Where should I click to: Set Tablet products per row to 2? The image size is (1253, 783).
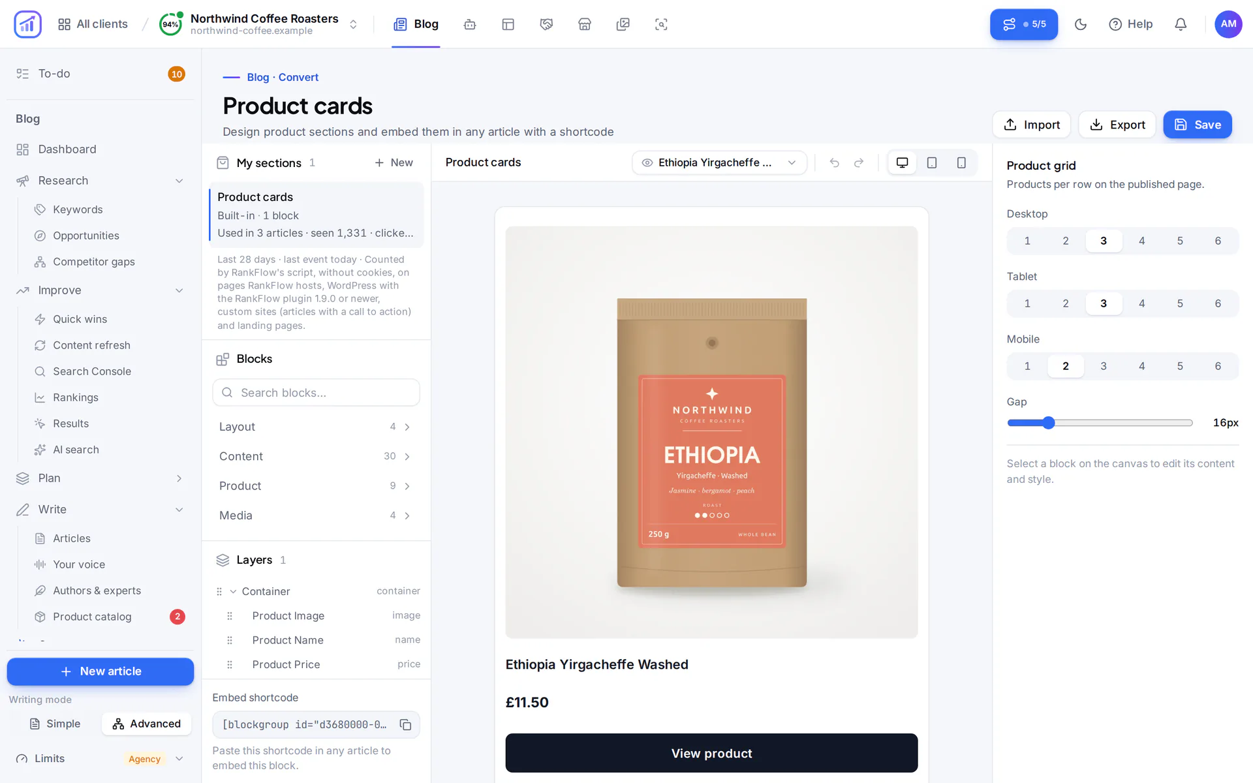[x=1066, y=303]
